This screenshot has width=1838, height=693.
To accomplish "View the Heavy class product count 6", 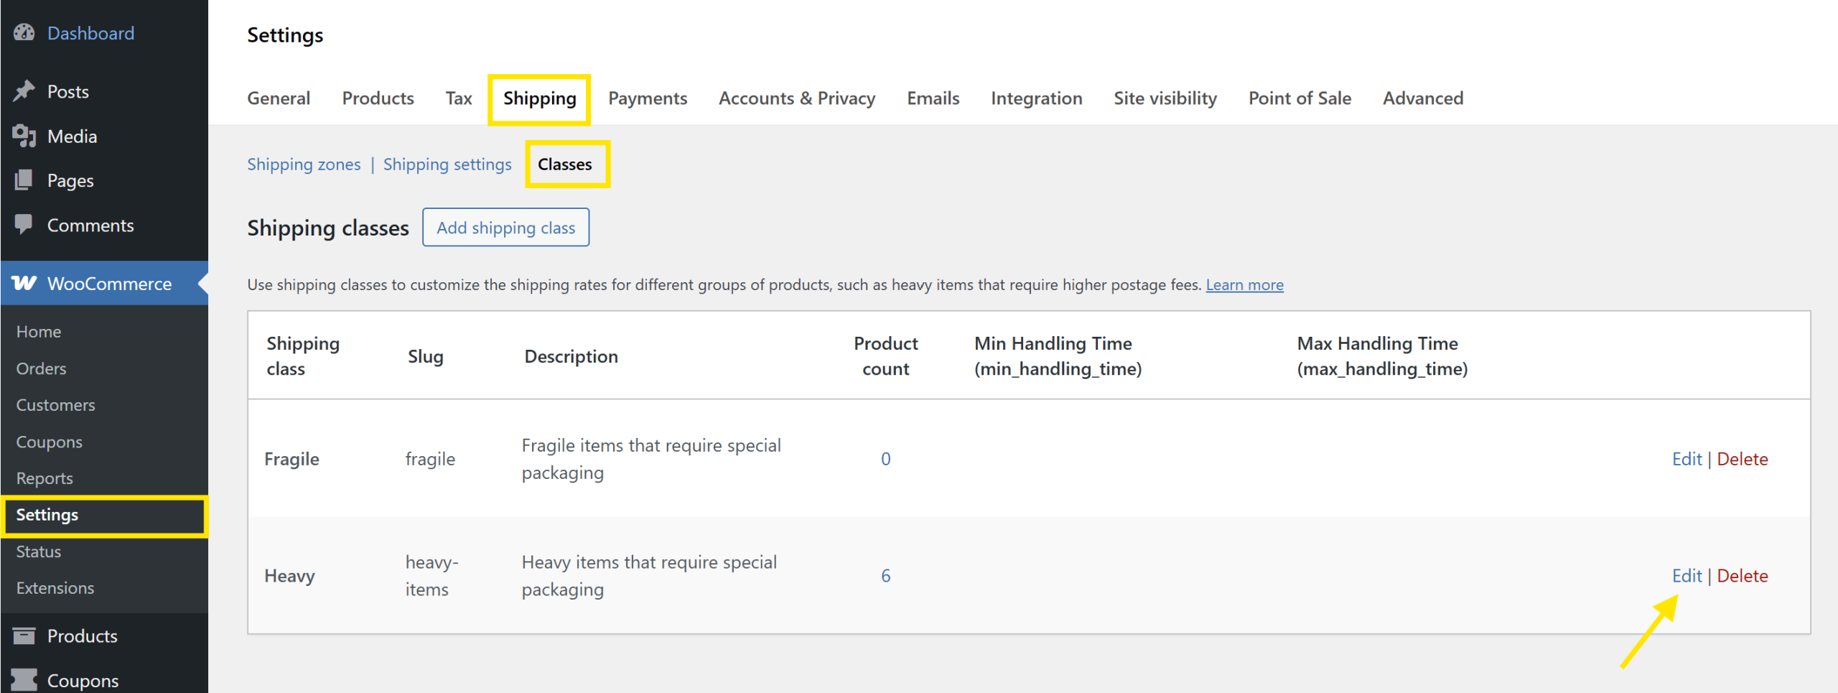I will coord(885,576).
